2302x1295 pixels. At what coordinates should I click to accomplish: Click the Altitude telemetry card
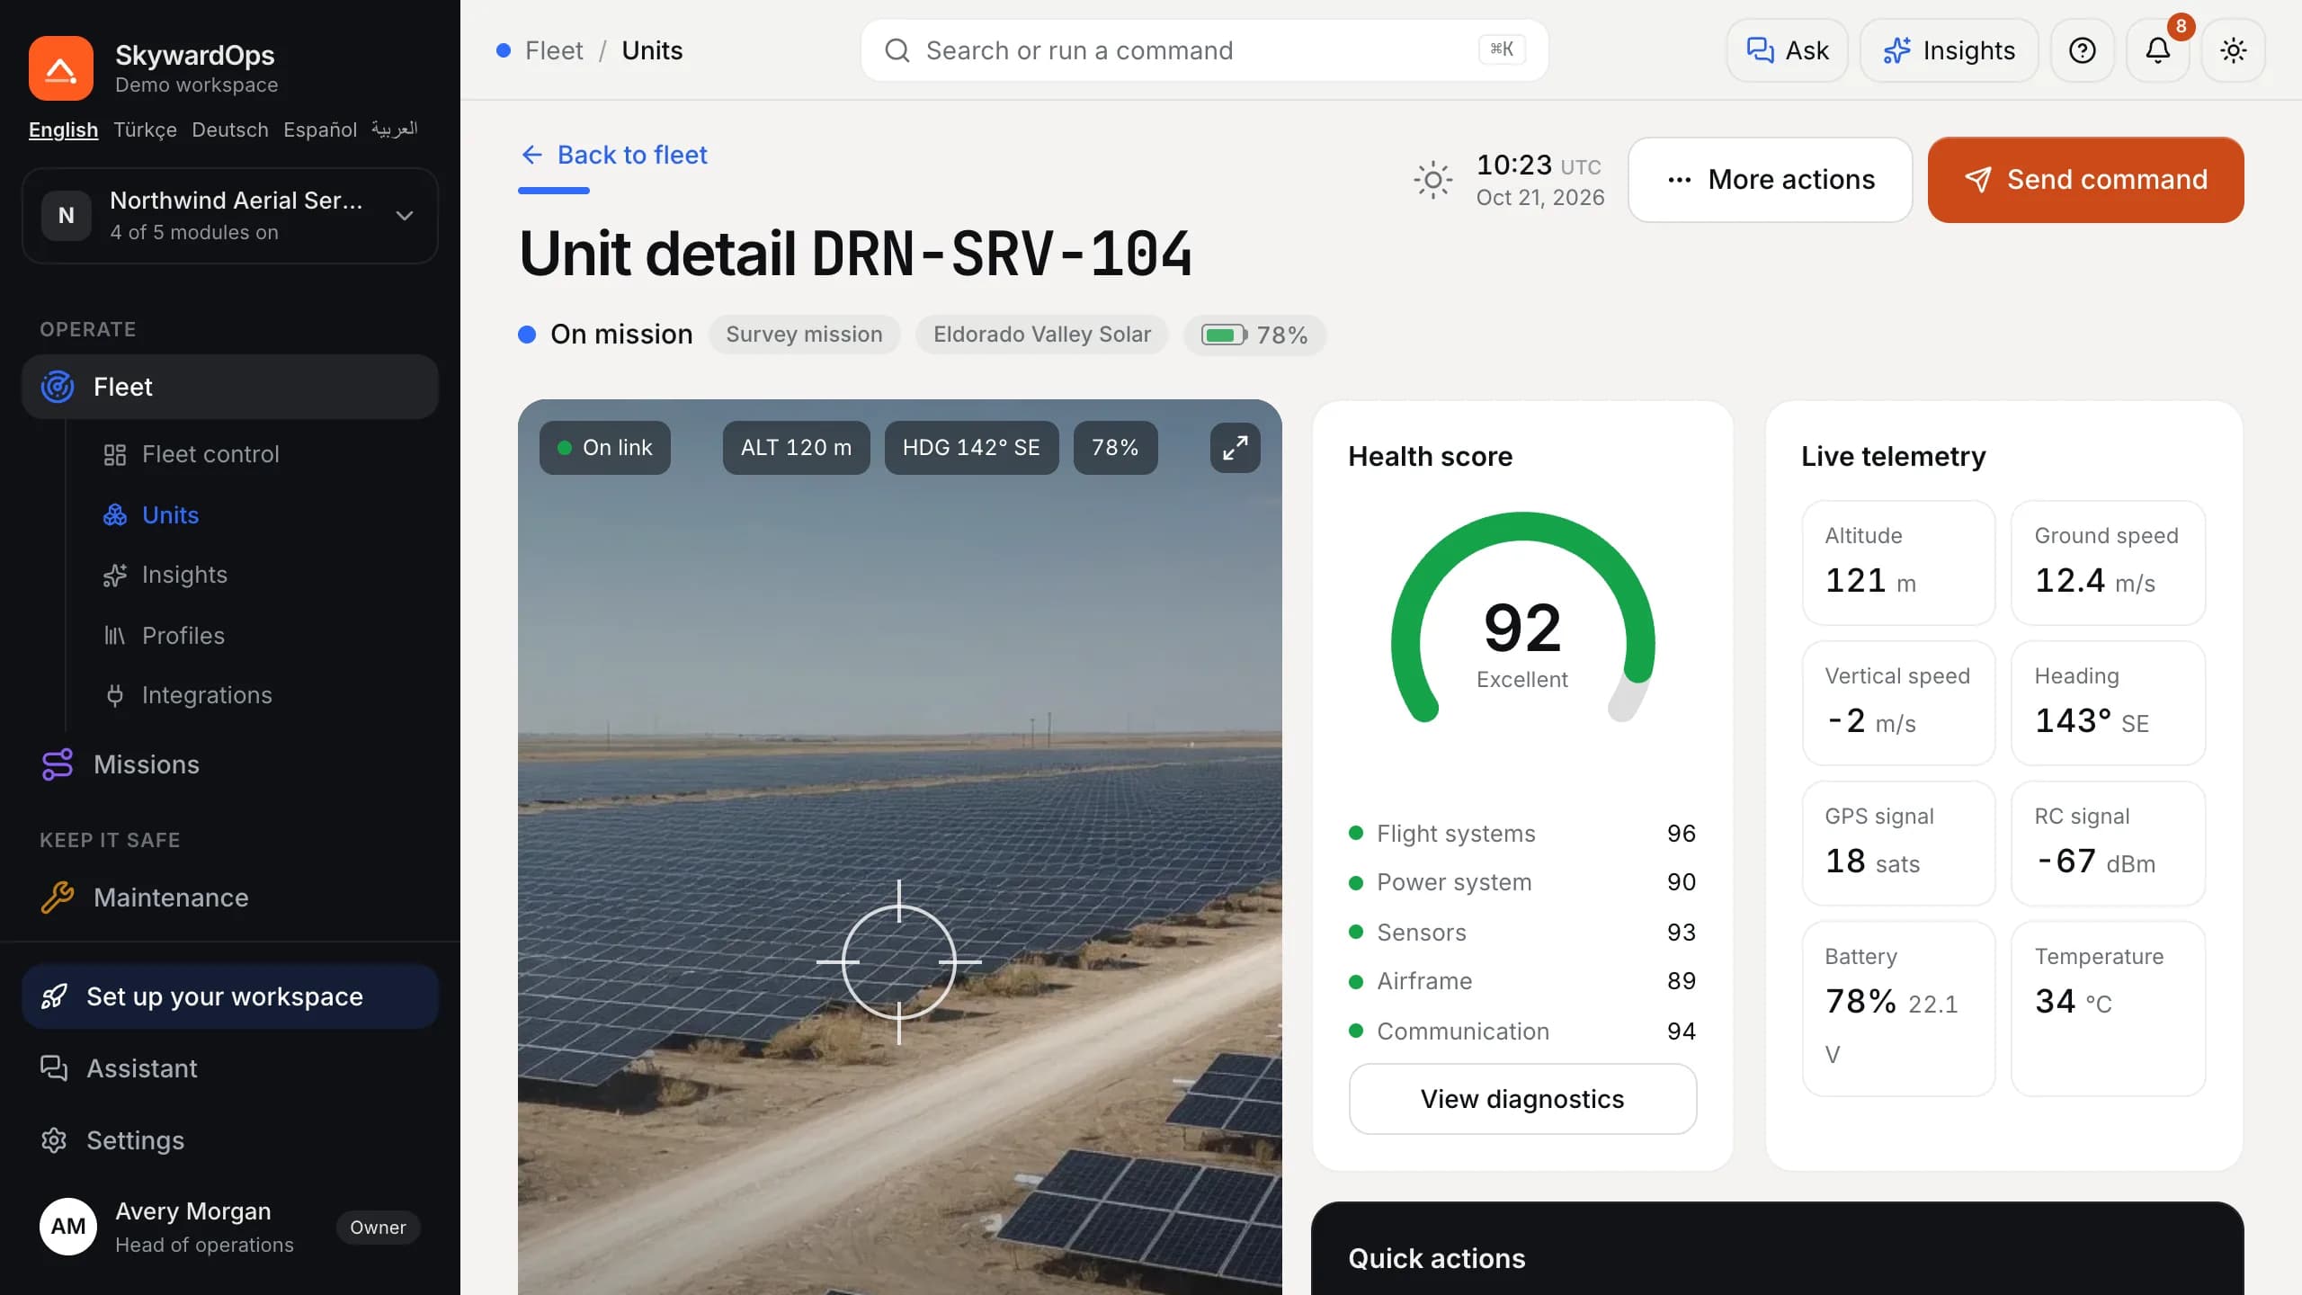click(1899, 563)
